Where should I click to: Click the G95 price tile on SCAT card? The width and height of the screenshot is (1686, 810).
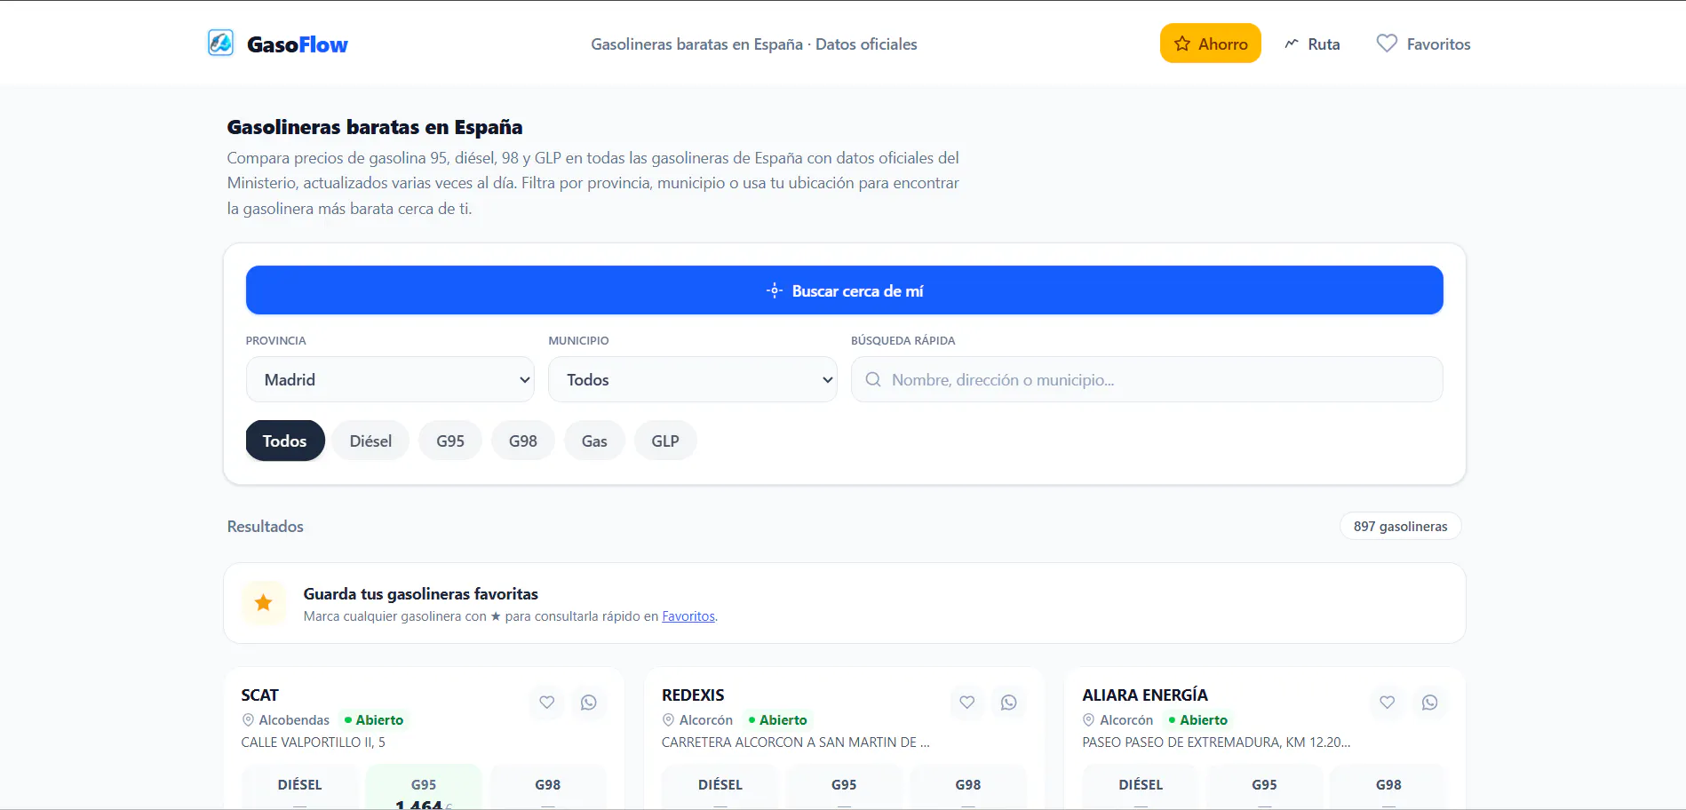424,787
